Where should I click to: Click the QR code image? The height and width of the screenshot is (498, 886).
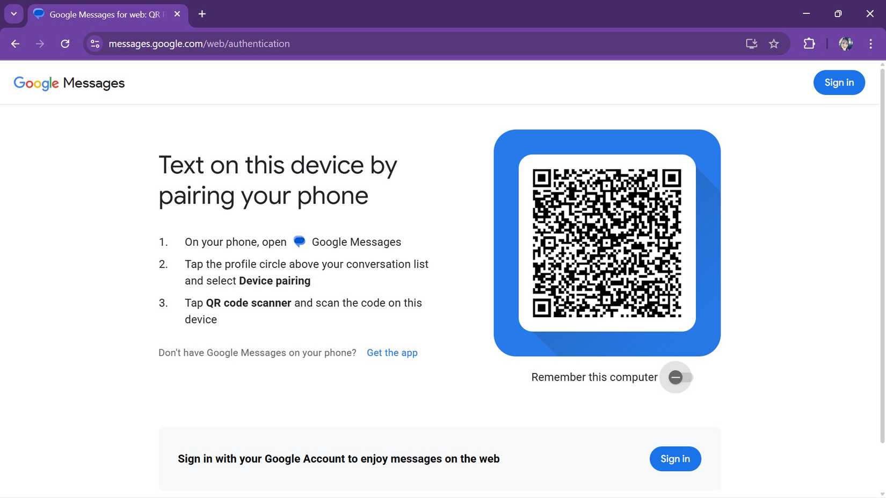(607, 243)
